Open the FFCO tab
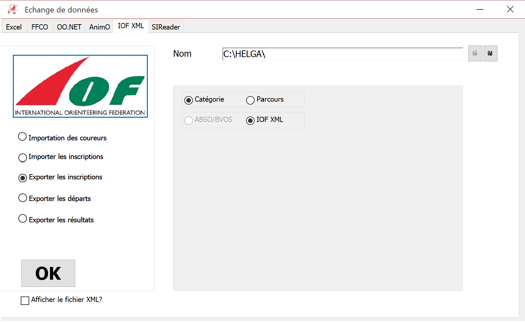 40,27
